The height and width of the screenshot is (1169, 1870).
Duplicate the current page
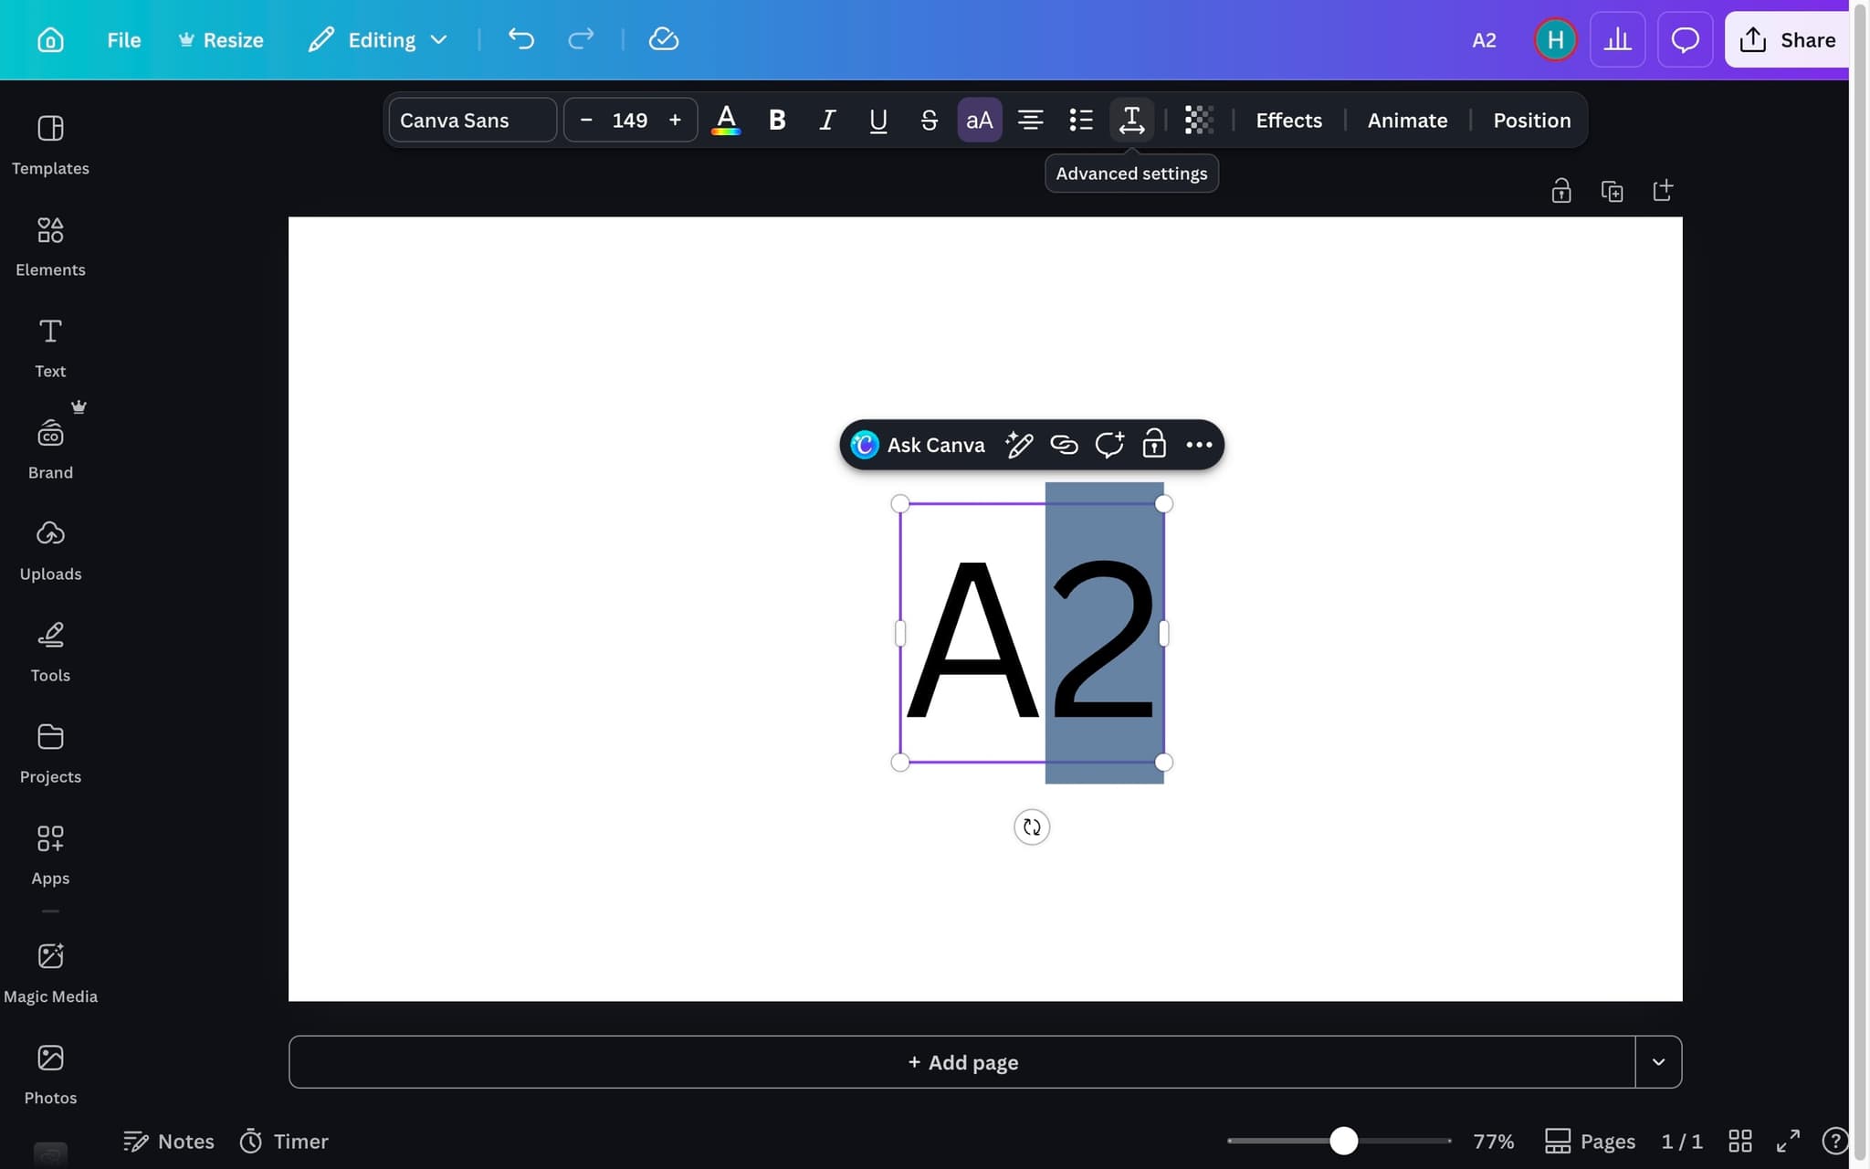tap(1613, 190)
